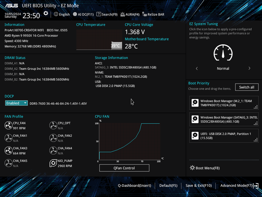Viewport: 262px width, 197px height.
Task: Click ProArt X870E-CREATOR WIFI model text
Action: 24,30
